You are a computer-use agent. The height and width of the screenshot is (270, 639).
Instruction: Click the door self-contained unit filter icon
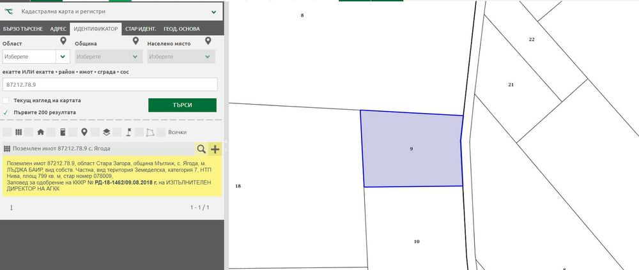click(x=63, y=132)
